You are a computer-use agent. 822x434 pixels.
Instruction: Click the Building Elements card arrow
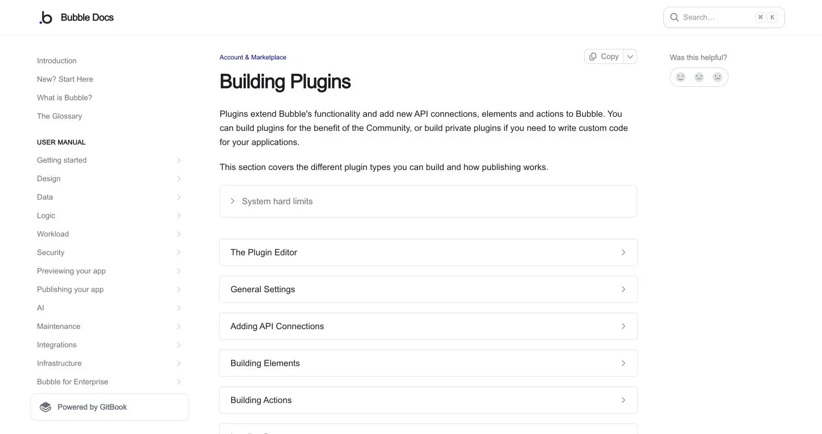[x=624, y=363]
